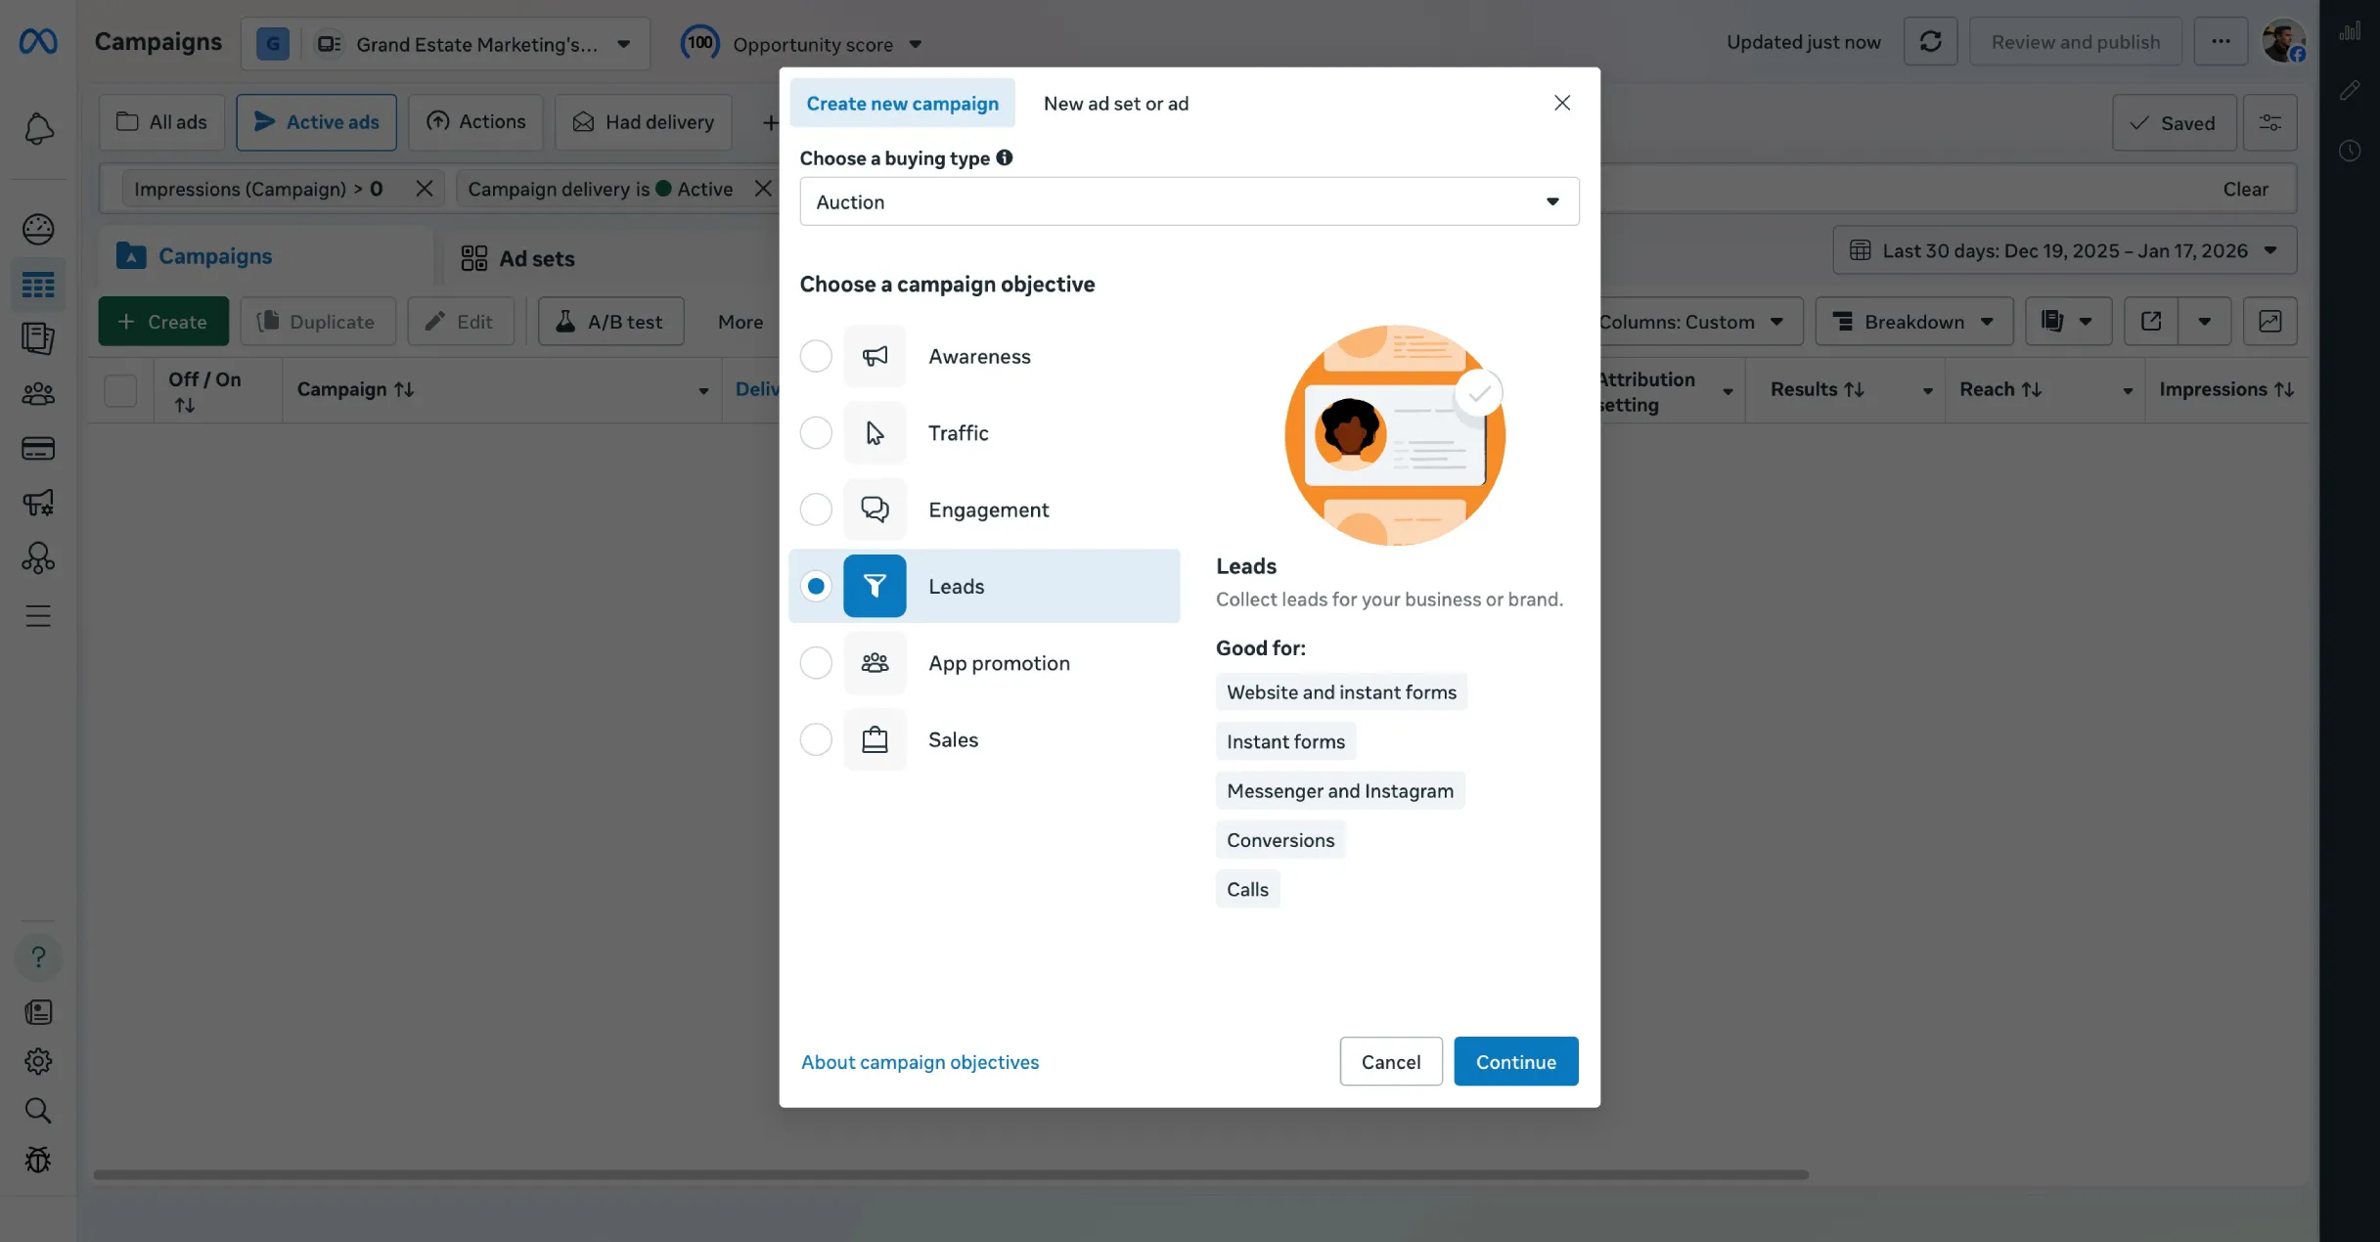Open the Billing card icon in sidebar
This screenshot has width=2380, height=1242.
pos(38,448)
